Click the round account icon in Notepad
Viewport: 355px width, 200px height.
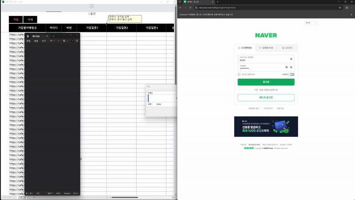pos(72,41)
